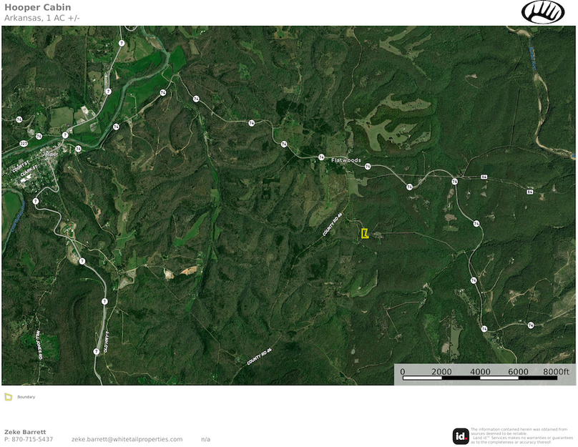
Task: Click the right-most route 84 shield
Action: [x=529, y=192]
